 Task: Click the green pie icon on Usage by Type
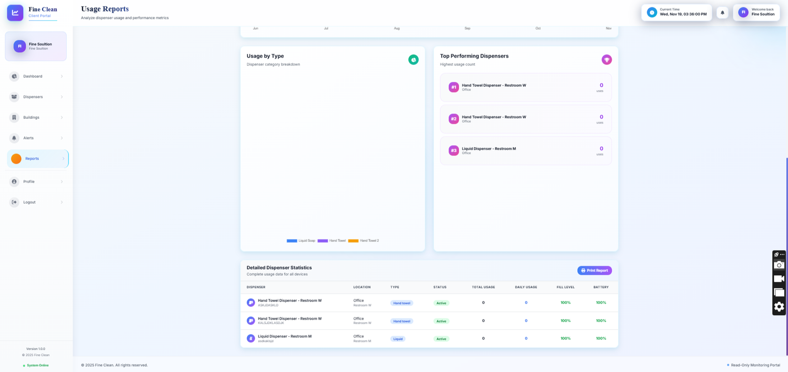(x=413, y=60)
